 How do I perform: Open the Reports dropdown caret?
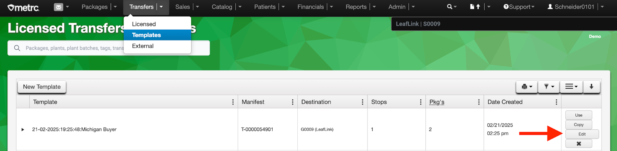(x=374, y=7)
